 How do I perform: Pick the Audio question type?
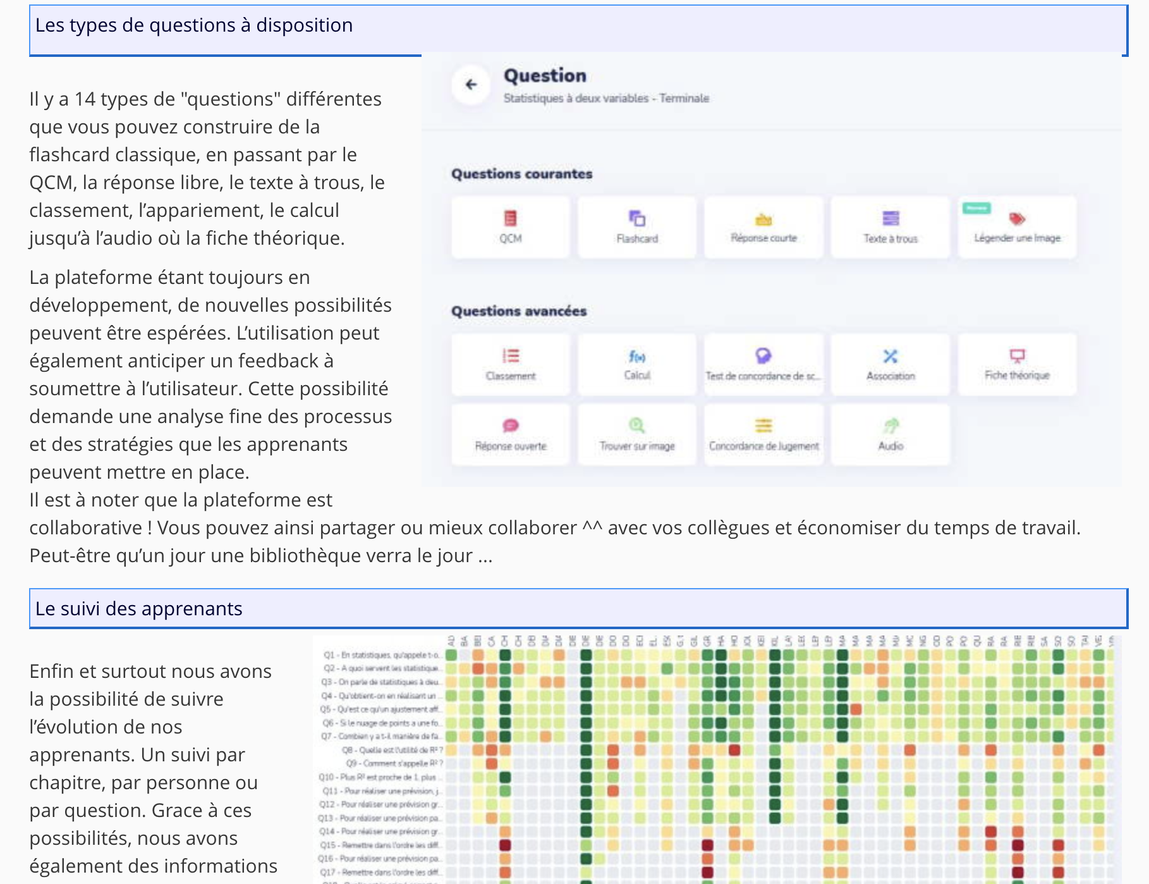(x=891, y=434)
